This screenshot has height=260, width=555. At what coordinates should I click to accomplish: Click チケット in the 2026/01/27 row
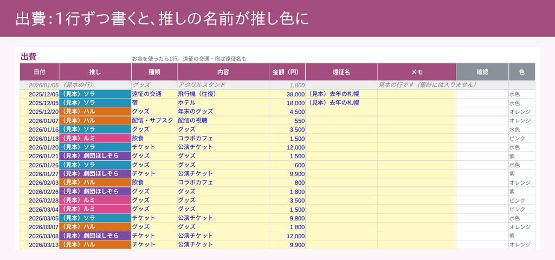click(154, 174)
